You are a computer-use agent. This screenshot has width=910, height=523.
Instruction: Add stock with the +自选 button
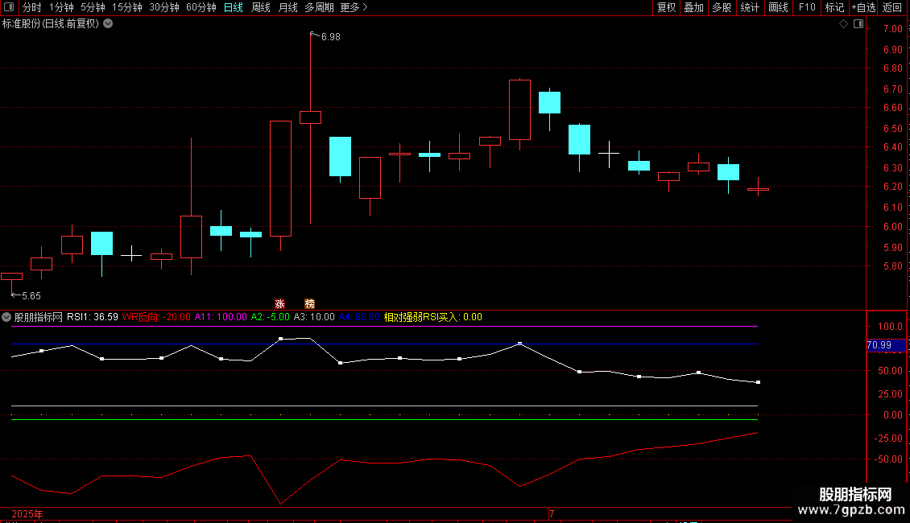click(x=863, y=7)
